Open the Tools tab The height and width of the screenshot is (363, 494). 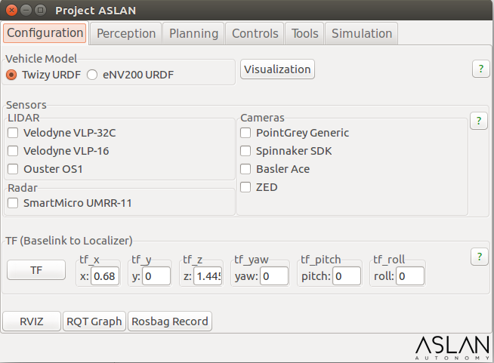pos(304,34)
